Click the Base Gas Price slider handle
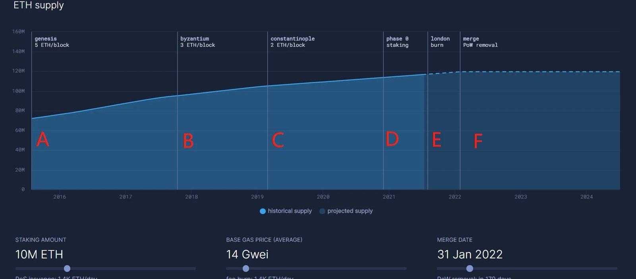Viewport: 636px width, 279px height. [x=246, y=269]
